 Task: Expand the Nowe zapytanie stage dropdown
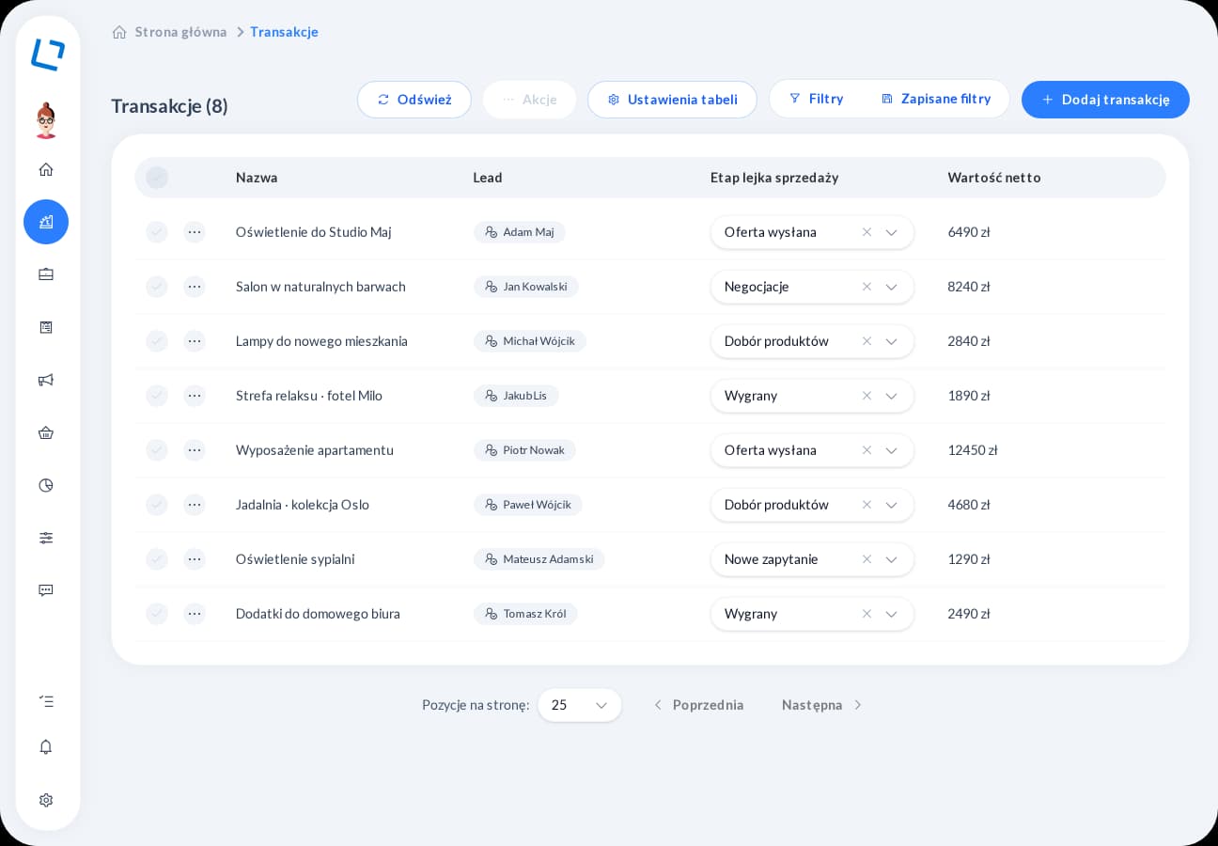(891, 559)
